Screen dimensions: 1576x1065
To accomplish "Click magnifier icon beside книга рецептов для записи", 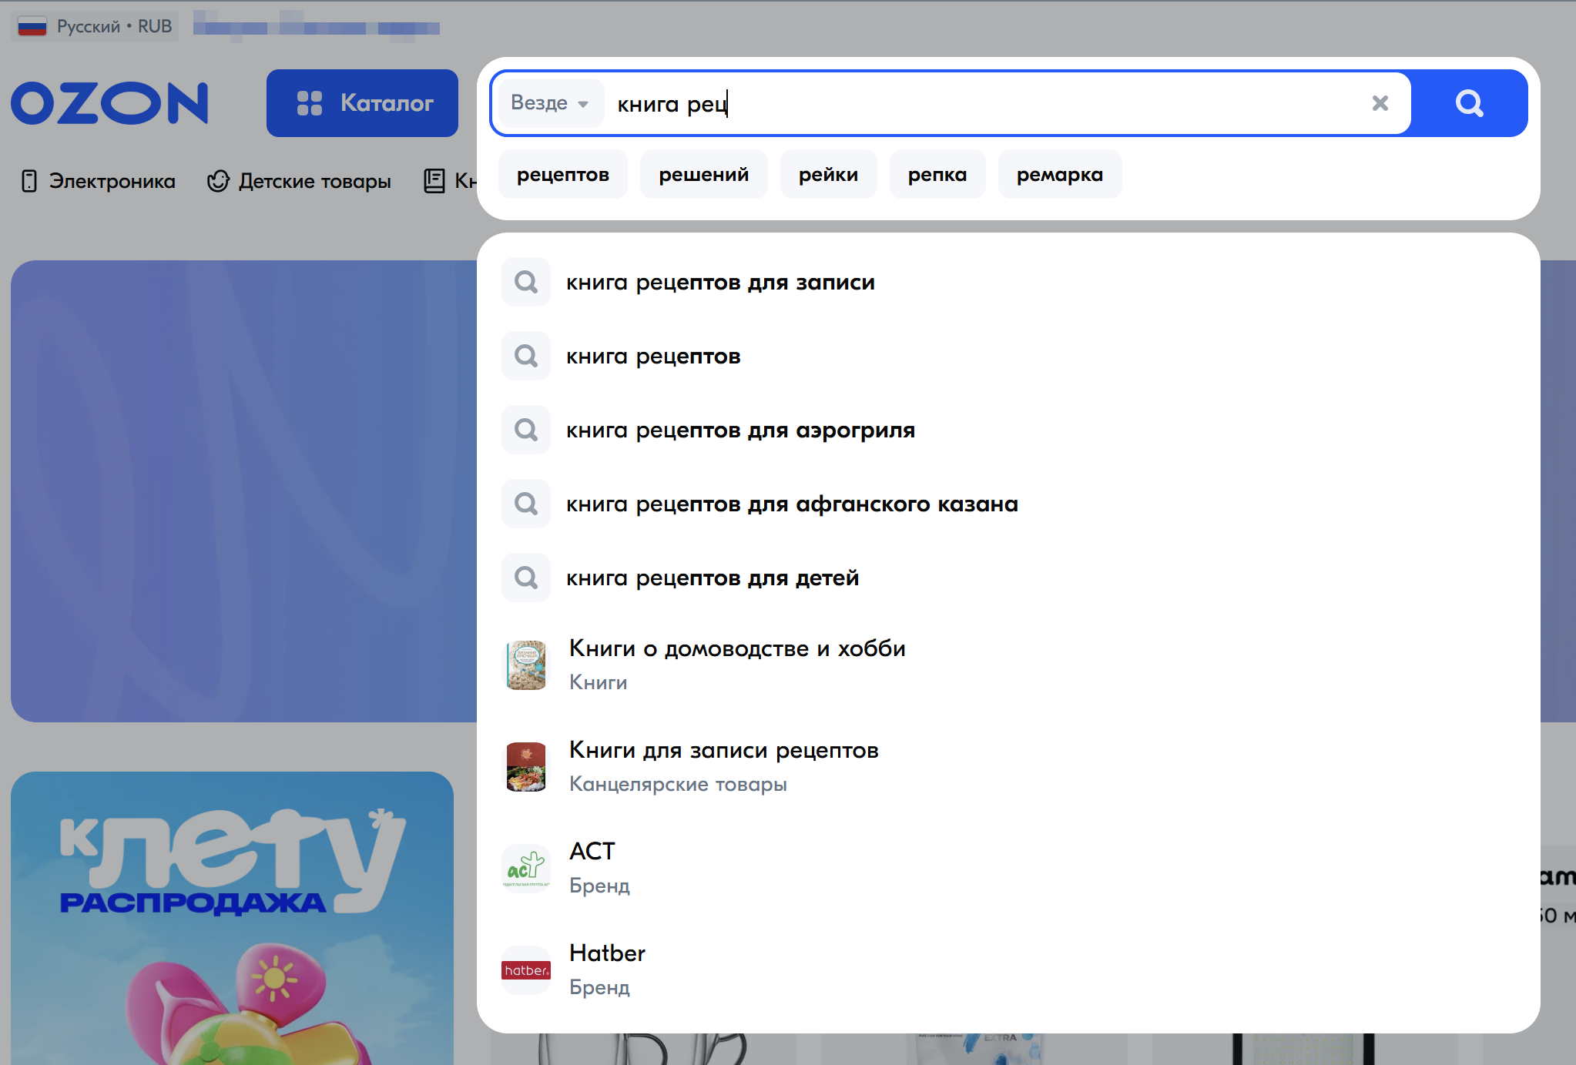I will pyautogui.click(x=526, y=282).
